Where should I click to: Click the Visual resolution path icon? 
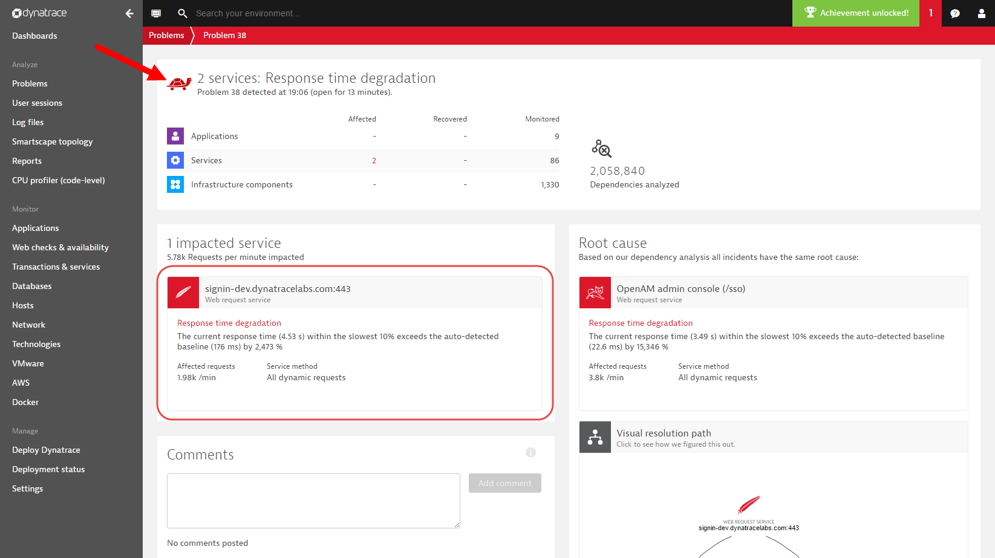tap(595, 437)
